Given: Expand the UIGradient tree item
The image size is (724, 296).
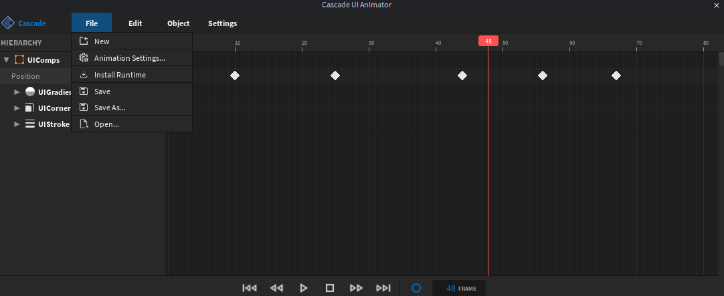Looking at the screenshot, I should [17, 92].
